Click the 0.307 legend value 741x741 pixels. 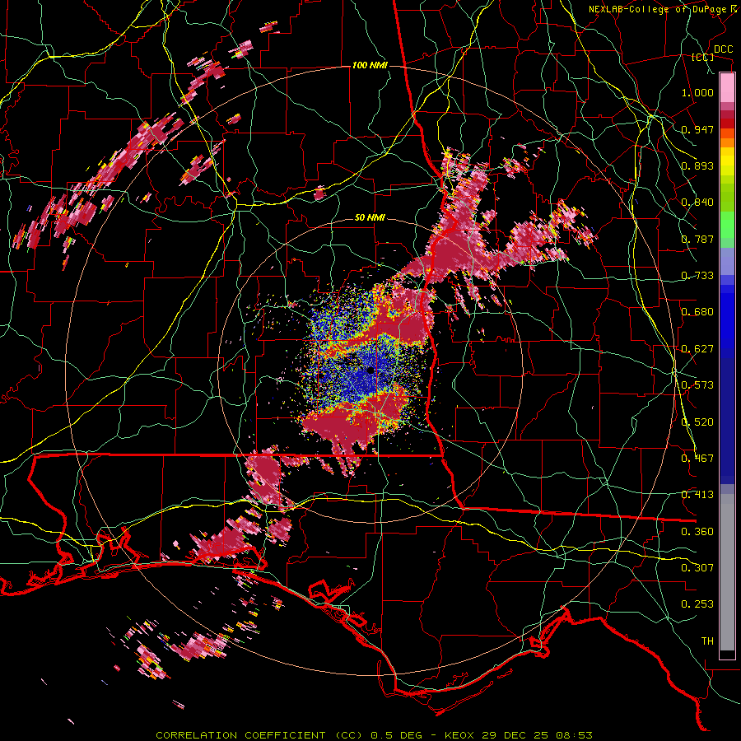point(697,568)
